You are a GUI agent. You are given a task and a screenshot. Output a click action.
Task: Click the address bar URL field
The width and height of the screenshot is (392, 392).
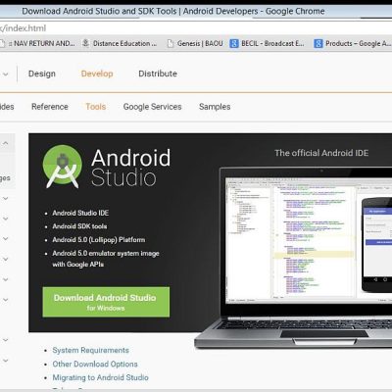click(x=196, y=28)
